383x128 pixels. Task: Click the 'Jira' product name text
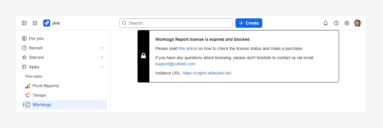pos(56,23)
